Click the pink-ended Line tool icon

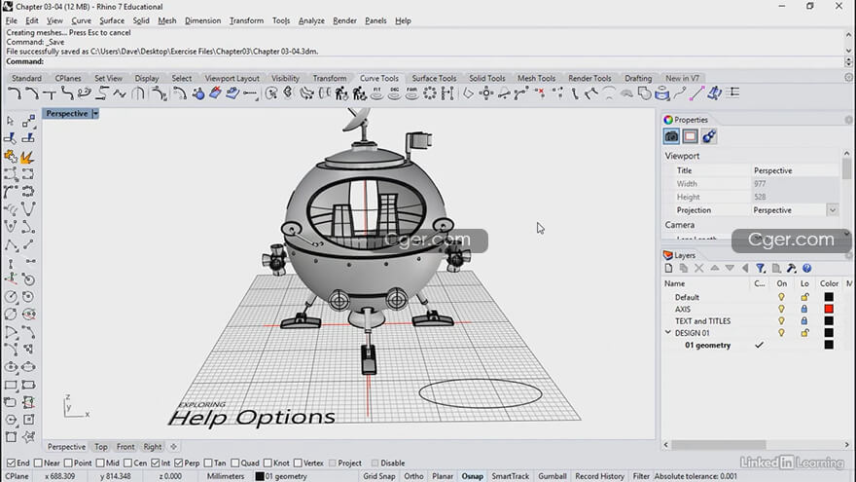pos(696,93)
